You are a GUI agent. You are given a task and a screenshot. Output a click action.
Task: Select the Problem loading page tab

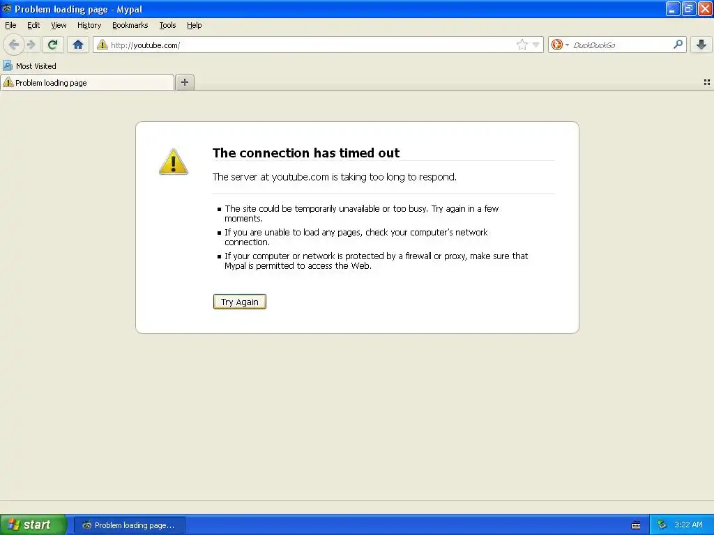click(87, 82)
